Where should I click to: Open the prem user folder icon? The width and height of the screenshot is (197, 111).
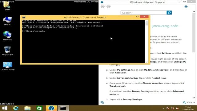[7, 6]
